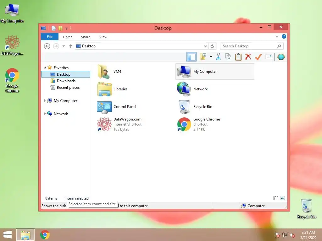
Task: Click the search magnifier icon
Action: pyautogui.click(x=279, y=46)
